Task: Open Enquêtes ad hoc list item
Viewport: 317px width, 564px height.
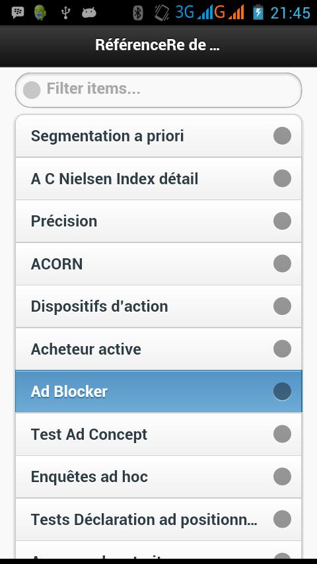Action: point(158,477)
